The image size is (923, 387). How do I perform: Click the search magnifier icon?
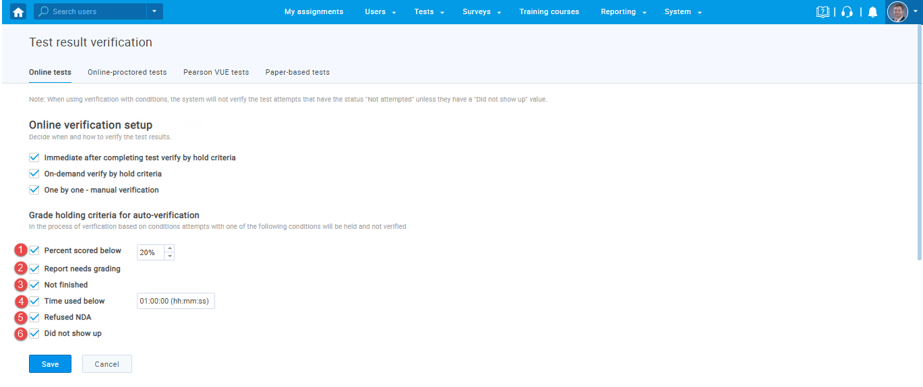click(44, 11)
